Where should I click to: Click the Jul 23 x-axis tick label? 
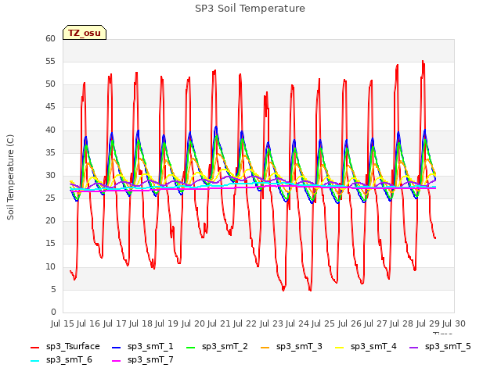click(272, 323)
